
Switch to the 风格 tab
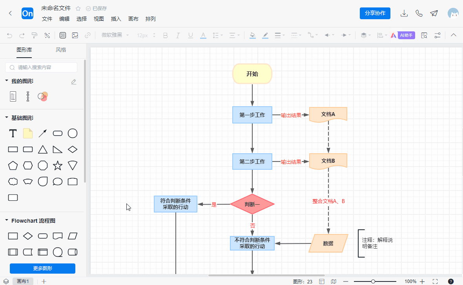pyautogui.click(x=61, y=50)
